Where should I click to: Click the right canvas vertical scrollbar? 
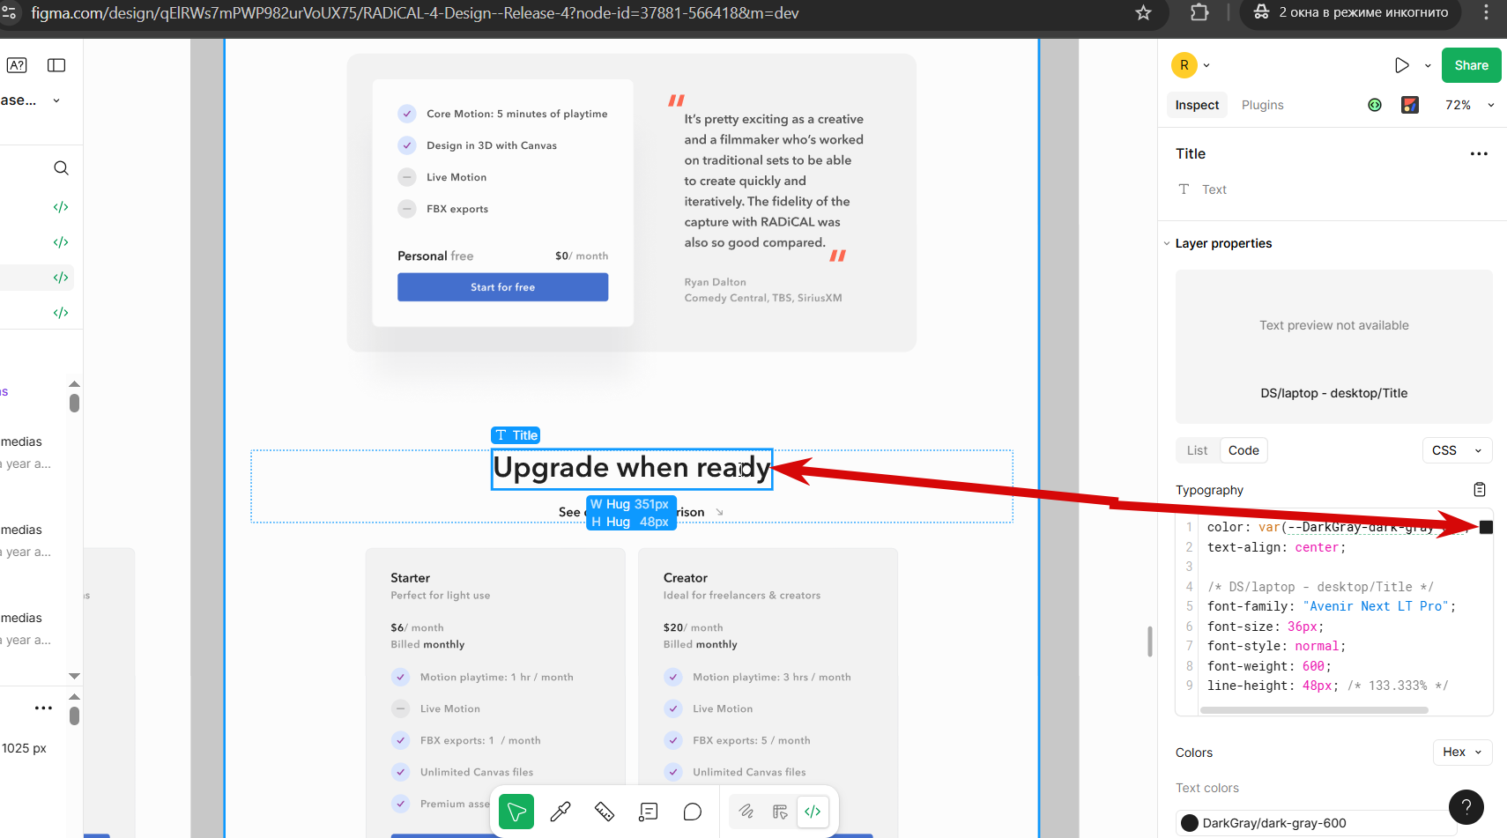1149,641
